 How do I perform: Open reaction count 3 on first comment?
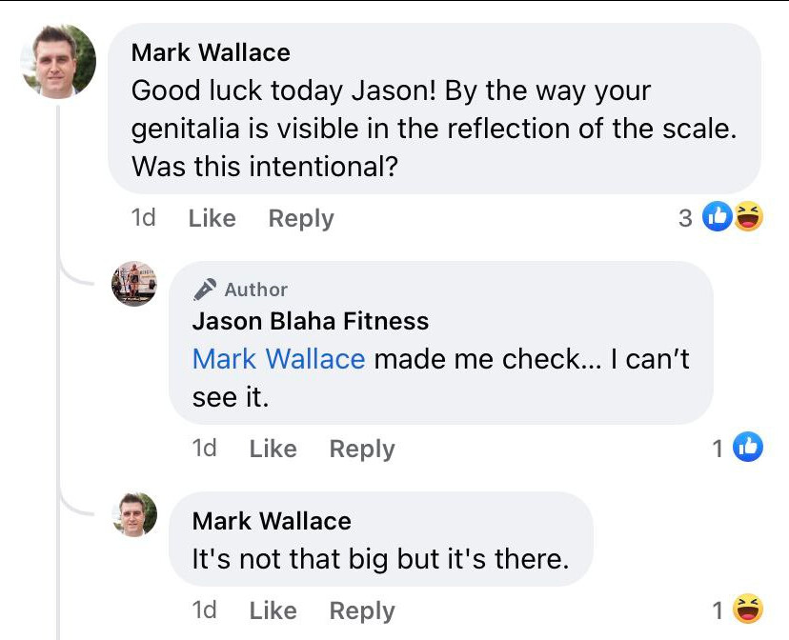pos(685,218)
